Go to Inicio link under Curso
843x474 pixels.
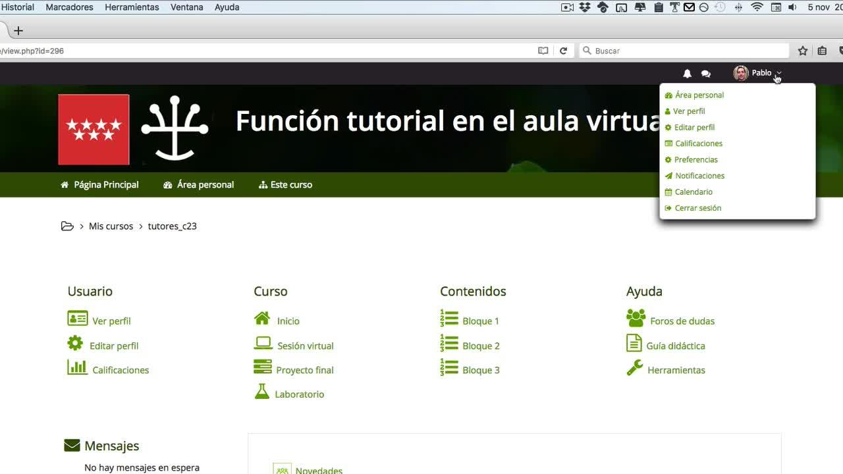tap(288, 321)
